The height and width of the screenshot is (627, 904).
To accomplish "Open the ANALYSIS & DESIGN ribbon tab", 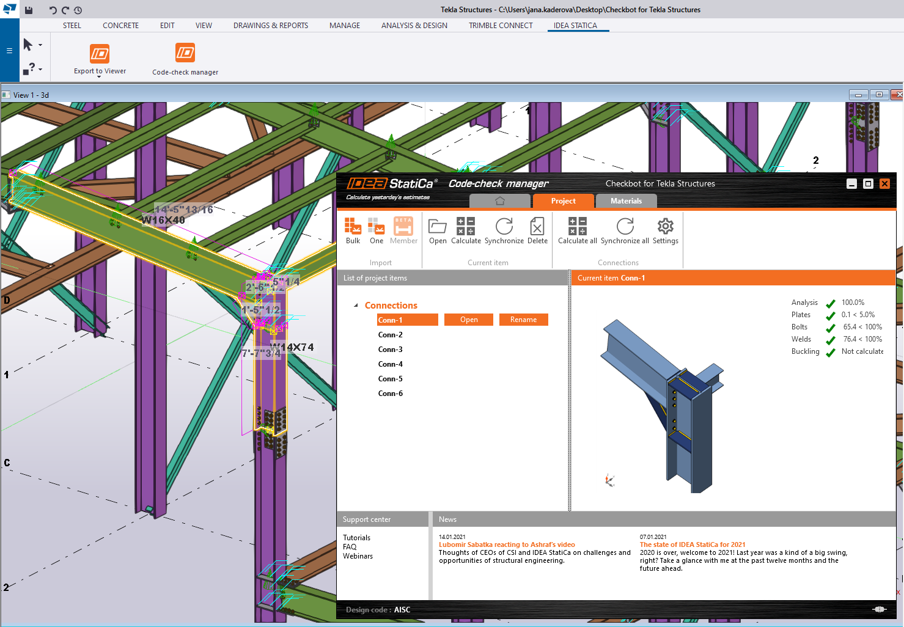I will click(414, 26).
